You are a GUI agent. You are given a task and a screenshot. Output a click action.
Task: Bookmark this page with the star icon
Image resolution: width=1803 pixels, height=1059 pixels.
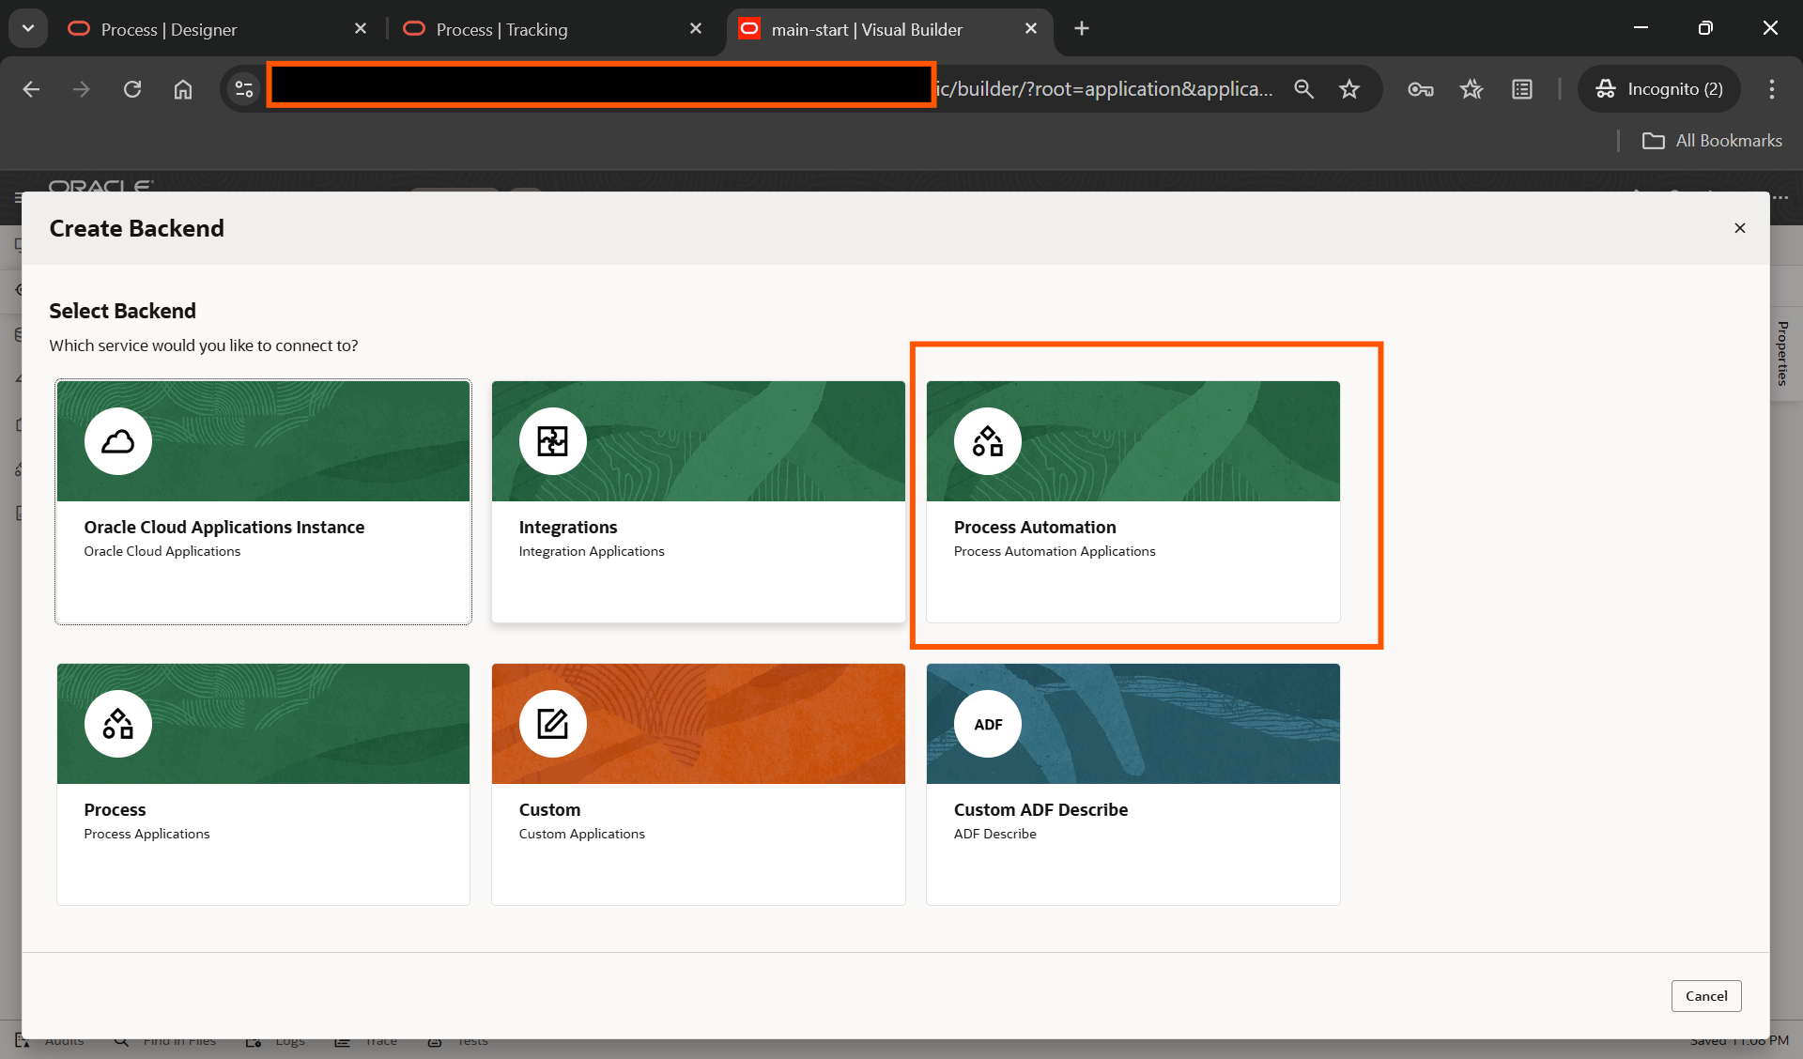click(1349, 89)
